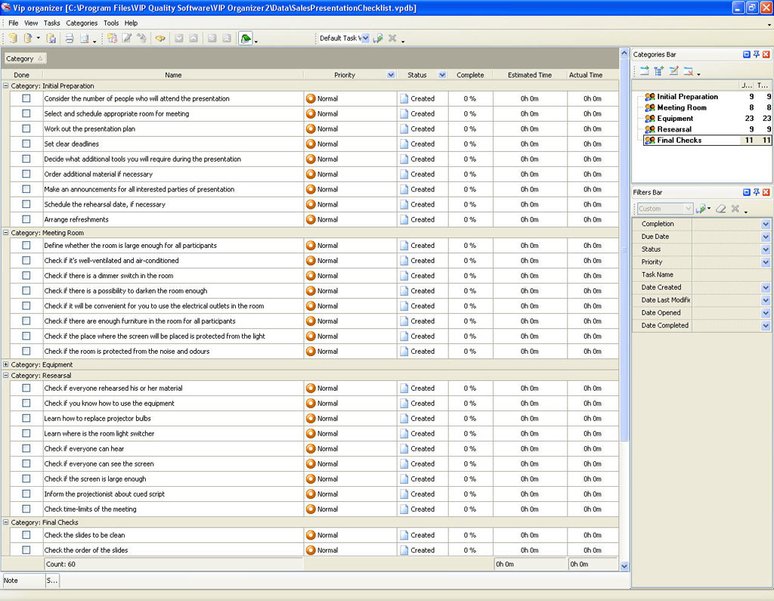Image resolution: width=774 pixels, height=601 pixels.
Task: Click the edit category icon in Categories Bar
Action: click(x=673, y=71)
